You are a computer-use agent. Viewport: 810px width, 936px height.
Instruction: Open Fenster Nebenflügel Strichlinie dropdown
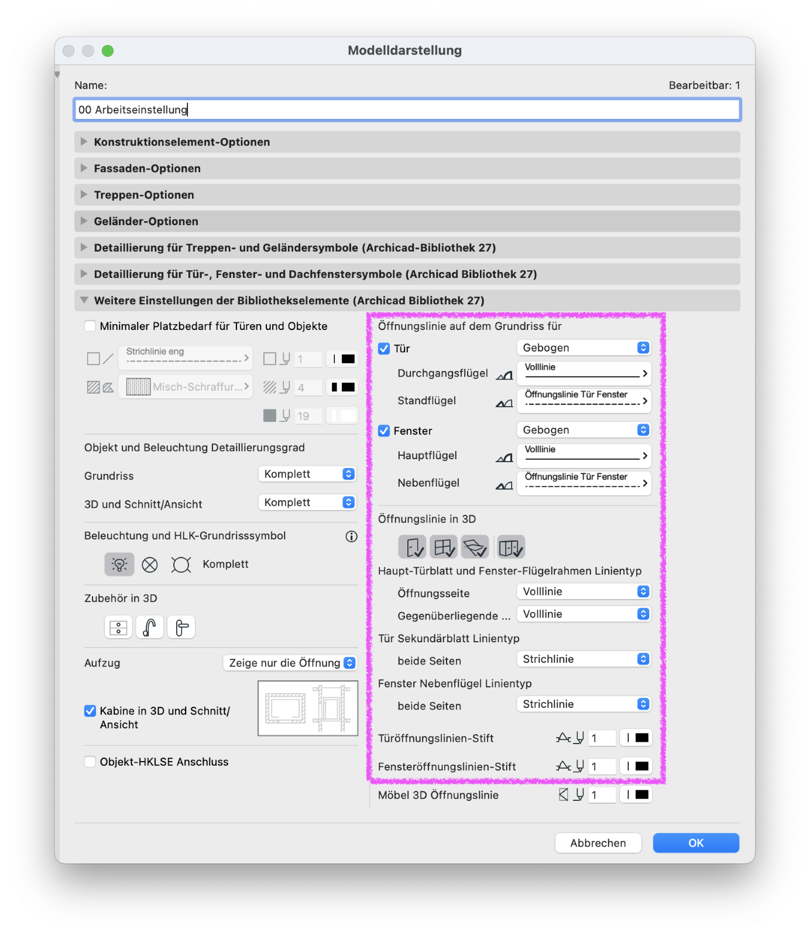click(584, 704)
